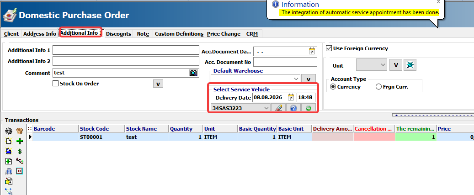This screenshot has width=474, height=195.
Task: Click the current row indicator arrow
Action: (x=30, y=137)
